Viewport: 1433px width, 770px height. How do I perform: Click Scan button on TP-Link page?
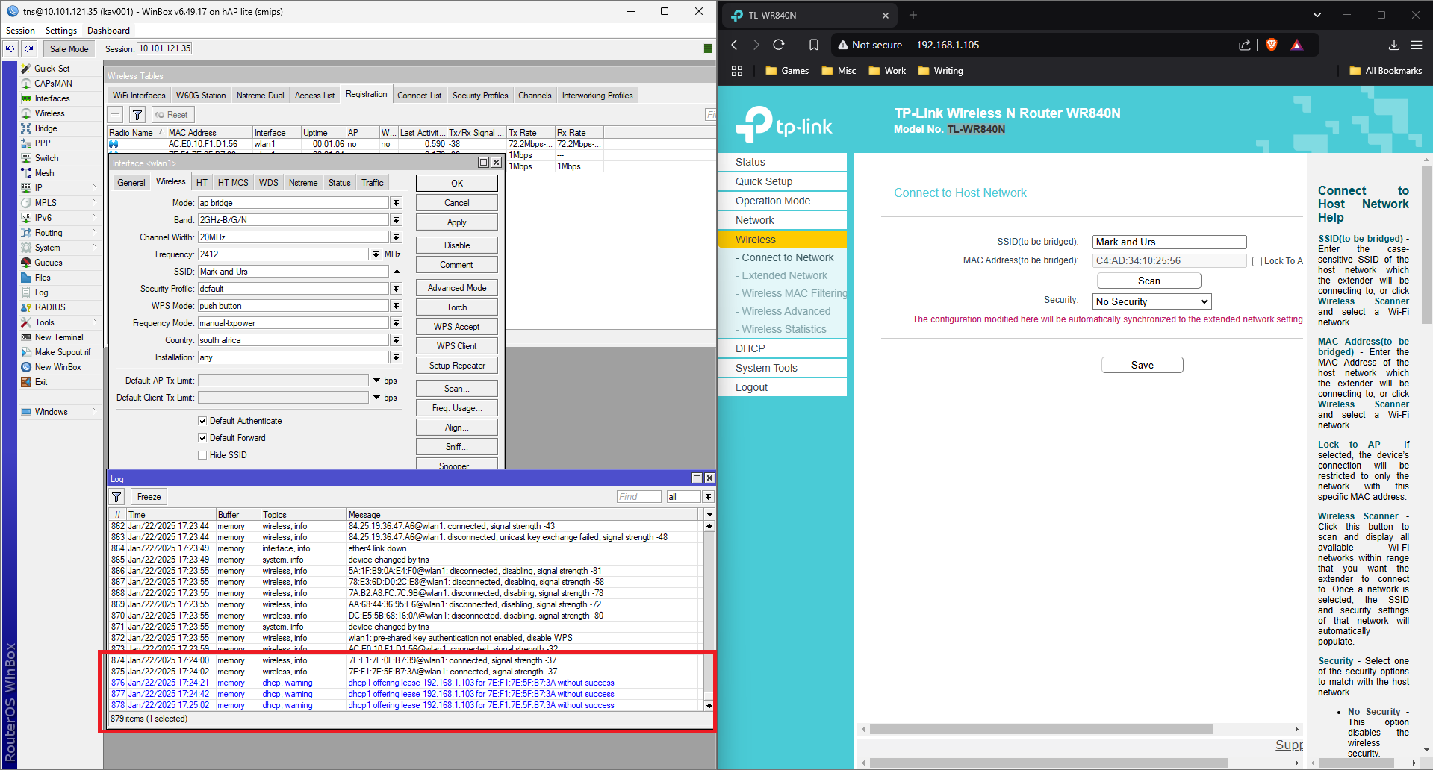pos(1148,281)
